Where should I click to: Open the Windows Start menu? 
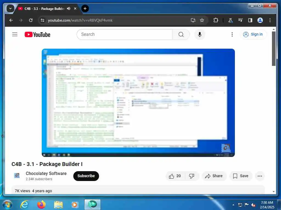(7, 205)
